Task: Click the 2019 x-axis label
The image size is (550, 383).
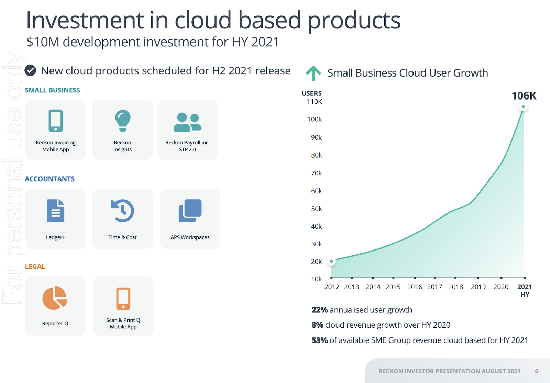Action: tap(478, 287)
